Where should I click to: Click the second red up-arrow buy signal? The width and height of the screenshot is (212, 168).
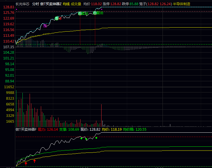[x=35, y=161]
